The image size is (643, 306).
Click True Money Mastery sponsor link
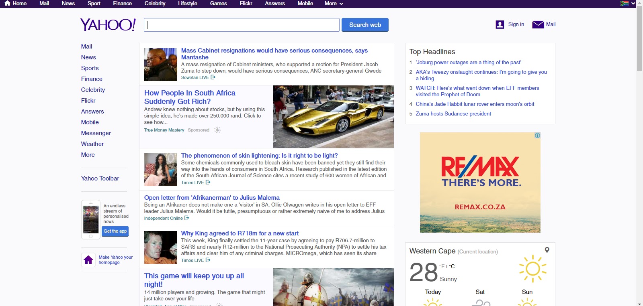(x=164, y=130)
